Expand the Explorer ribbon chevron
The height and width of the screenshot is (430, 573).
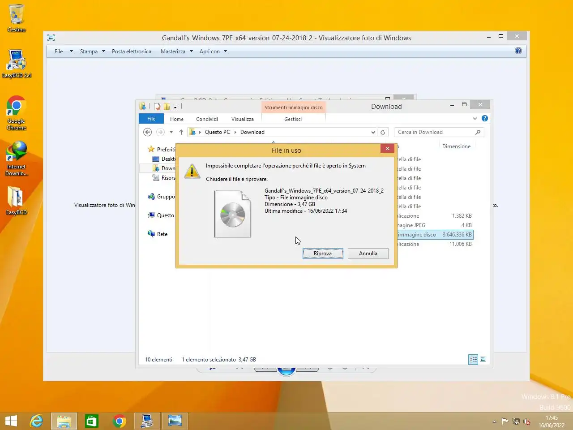pyautogui.click(x=475, y=119)
